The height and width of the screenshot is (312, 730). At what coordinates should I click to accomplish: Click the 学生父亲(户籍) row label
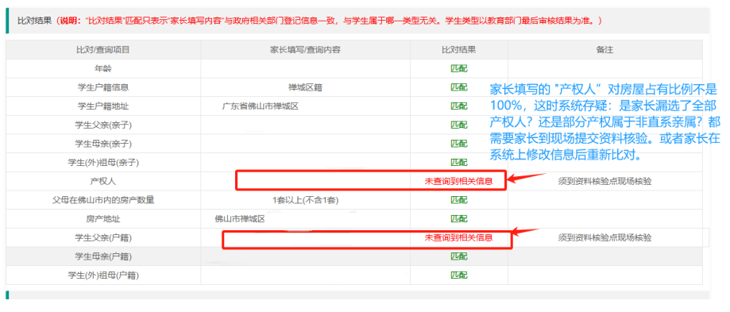pyautogui.click(x=103, y=238)
